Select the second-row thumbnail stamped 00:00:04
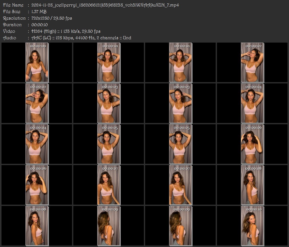Image resolution: width=289 pixels, height=247 pixels. pyautogui.click(x=252, y=103)
